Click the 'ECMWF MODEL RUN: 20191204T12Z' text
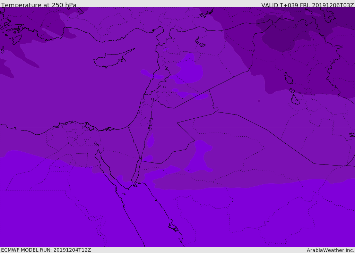 pyautogui.click(x=46, y=250)
